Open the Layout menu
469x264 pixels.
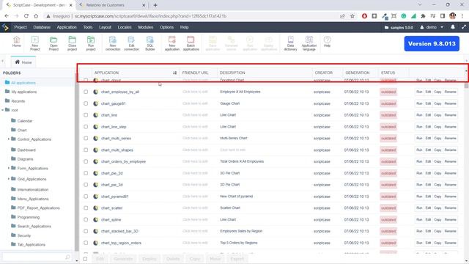105,27
